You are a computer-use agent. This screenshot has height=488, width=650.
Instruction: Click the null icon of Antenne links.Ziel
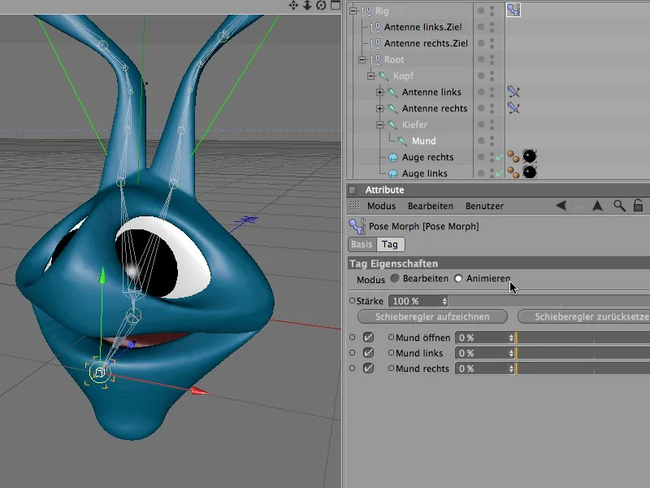coord(375,28)
